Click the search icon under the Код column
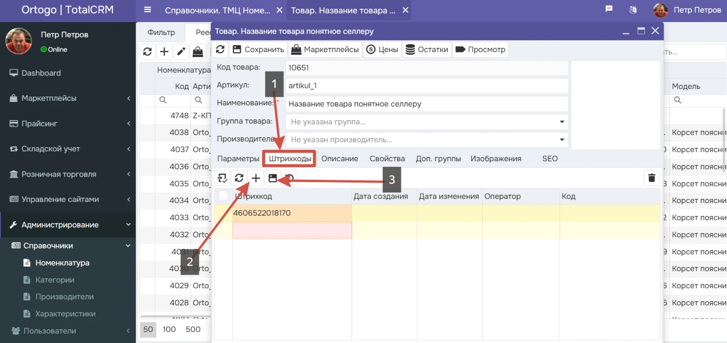 click(163, 100)
